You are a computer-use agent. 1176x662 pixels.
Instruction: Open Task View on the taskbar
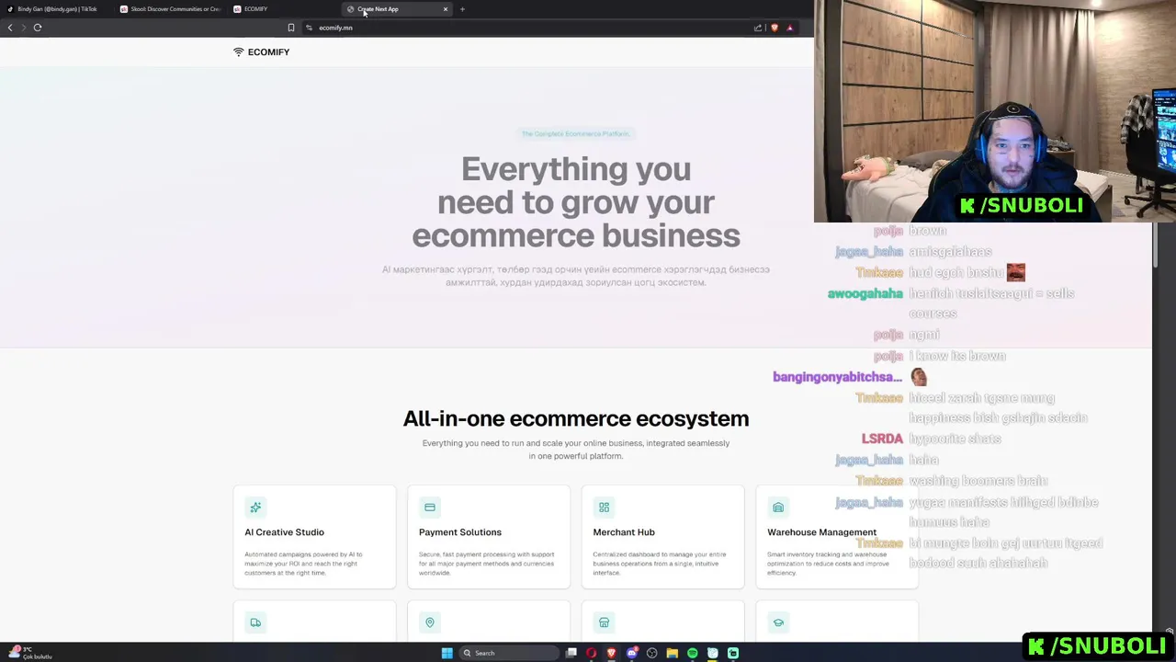(571, 653)
